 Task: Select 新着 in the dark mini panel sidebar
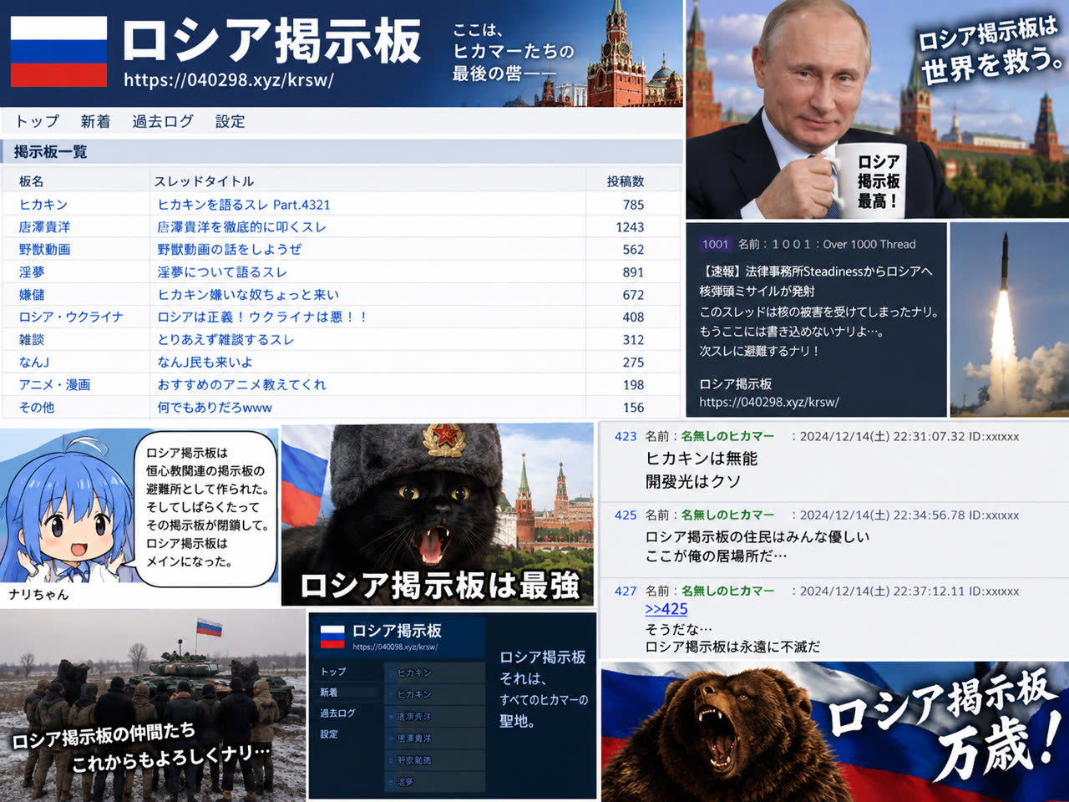point(329,693)
